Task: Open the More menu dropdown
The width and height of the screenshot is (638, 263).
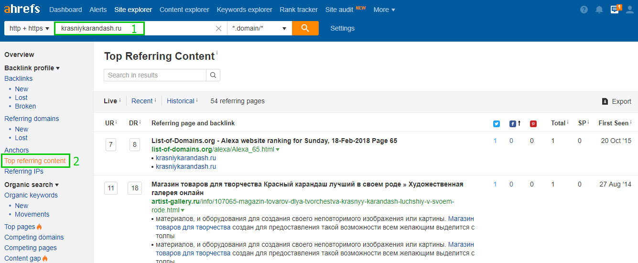Action: click(384, 10)
